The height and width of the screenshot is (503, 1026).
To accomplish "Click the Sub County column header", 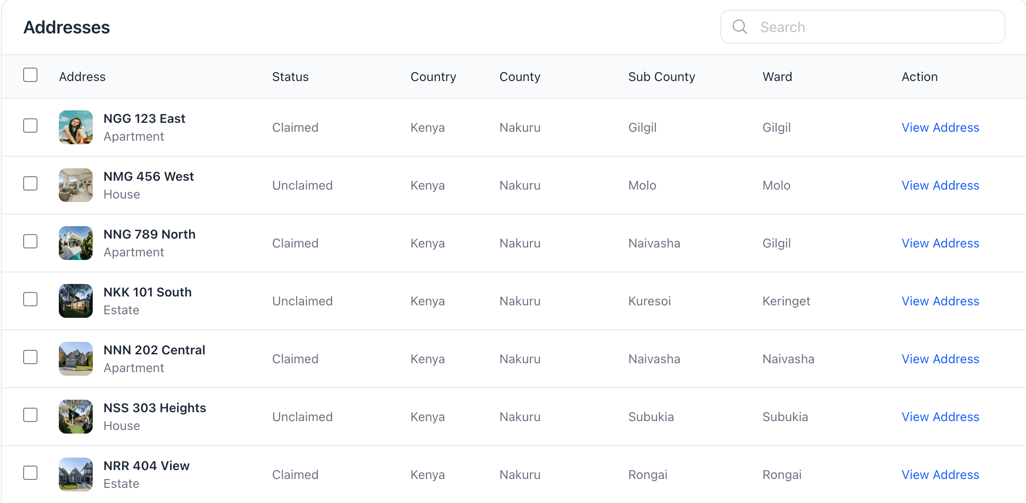I will point(662,77).
